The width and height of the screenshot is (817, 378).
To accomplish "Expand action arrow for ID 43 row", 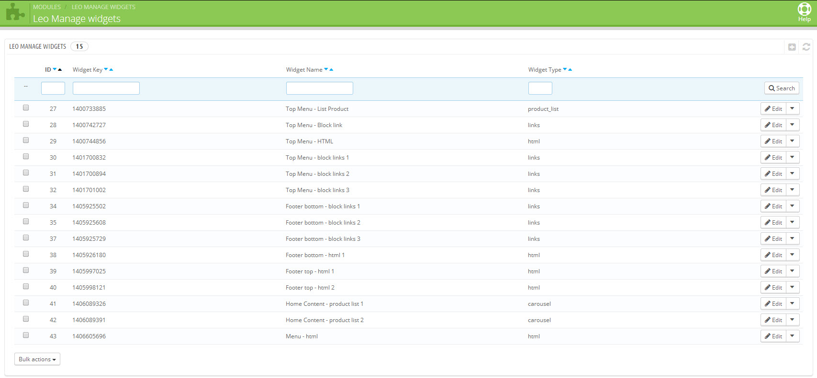I will (x=793, y=336).
